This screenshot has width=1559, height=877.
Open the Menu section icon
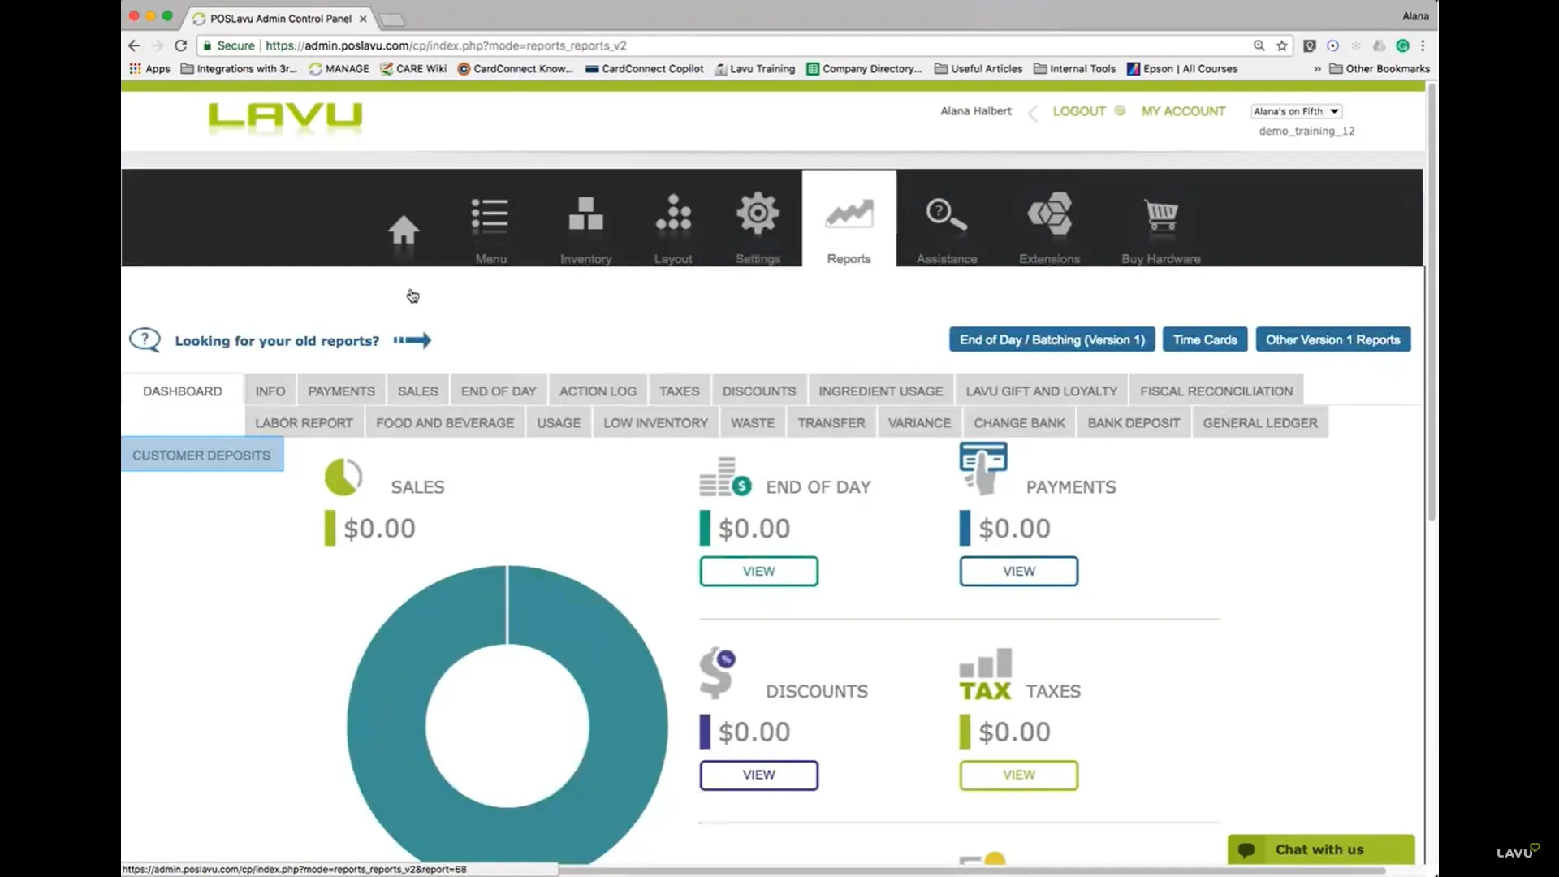(x=490, y=218)
